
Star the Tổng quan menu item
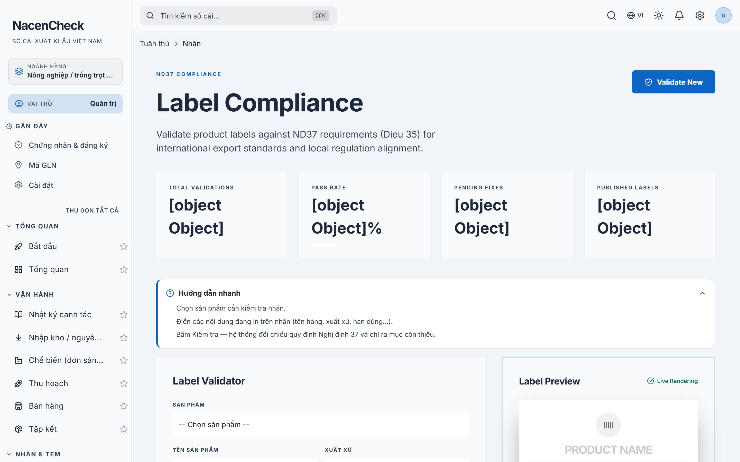point(124,269)
